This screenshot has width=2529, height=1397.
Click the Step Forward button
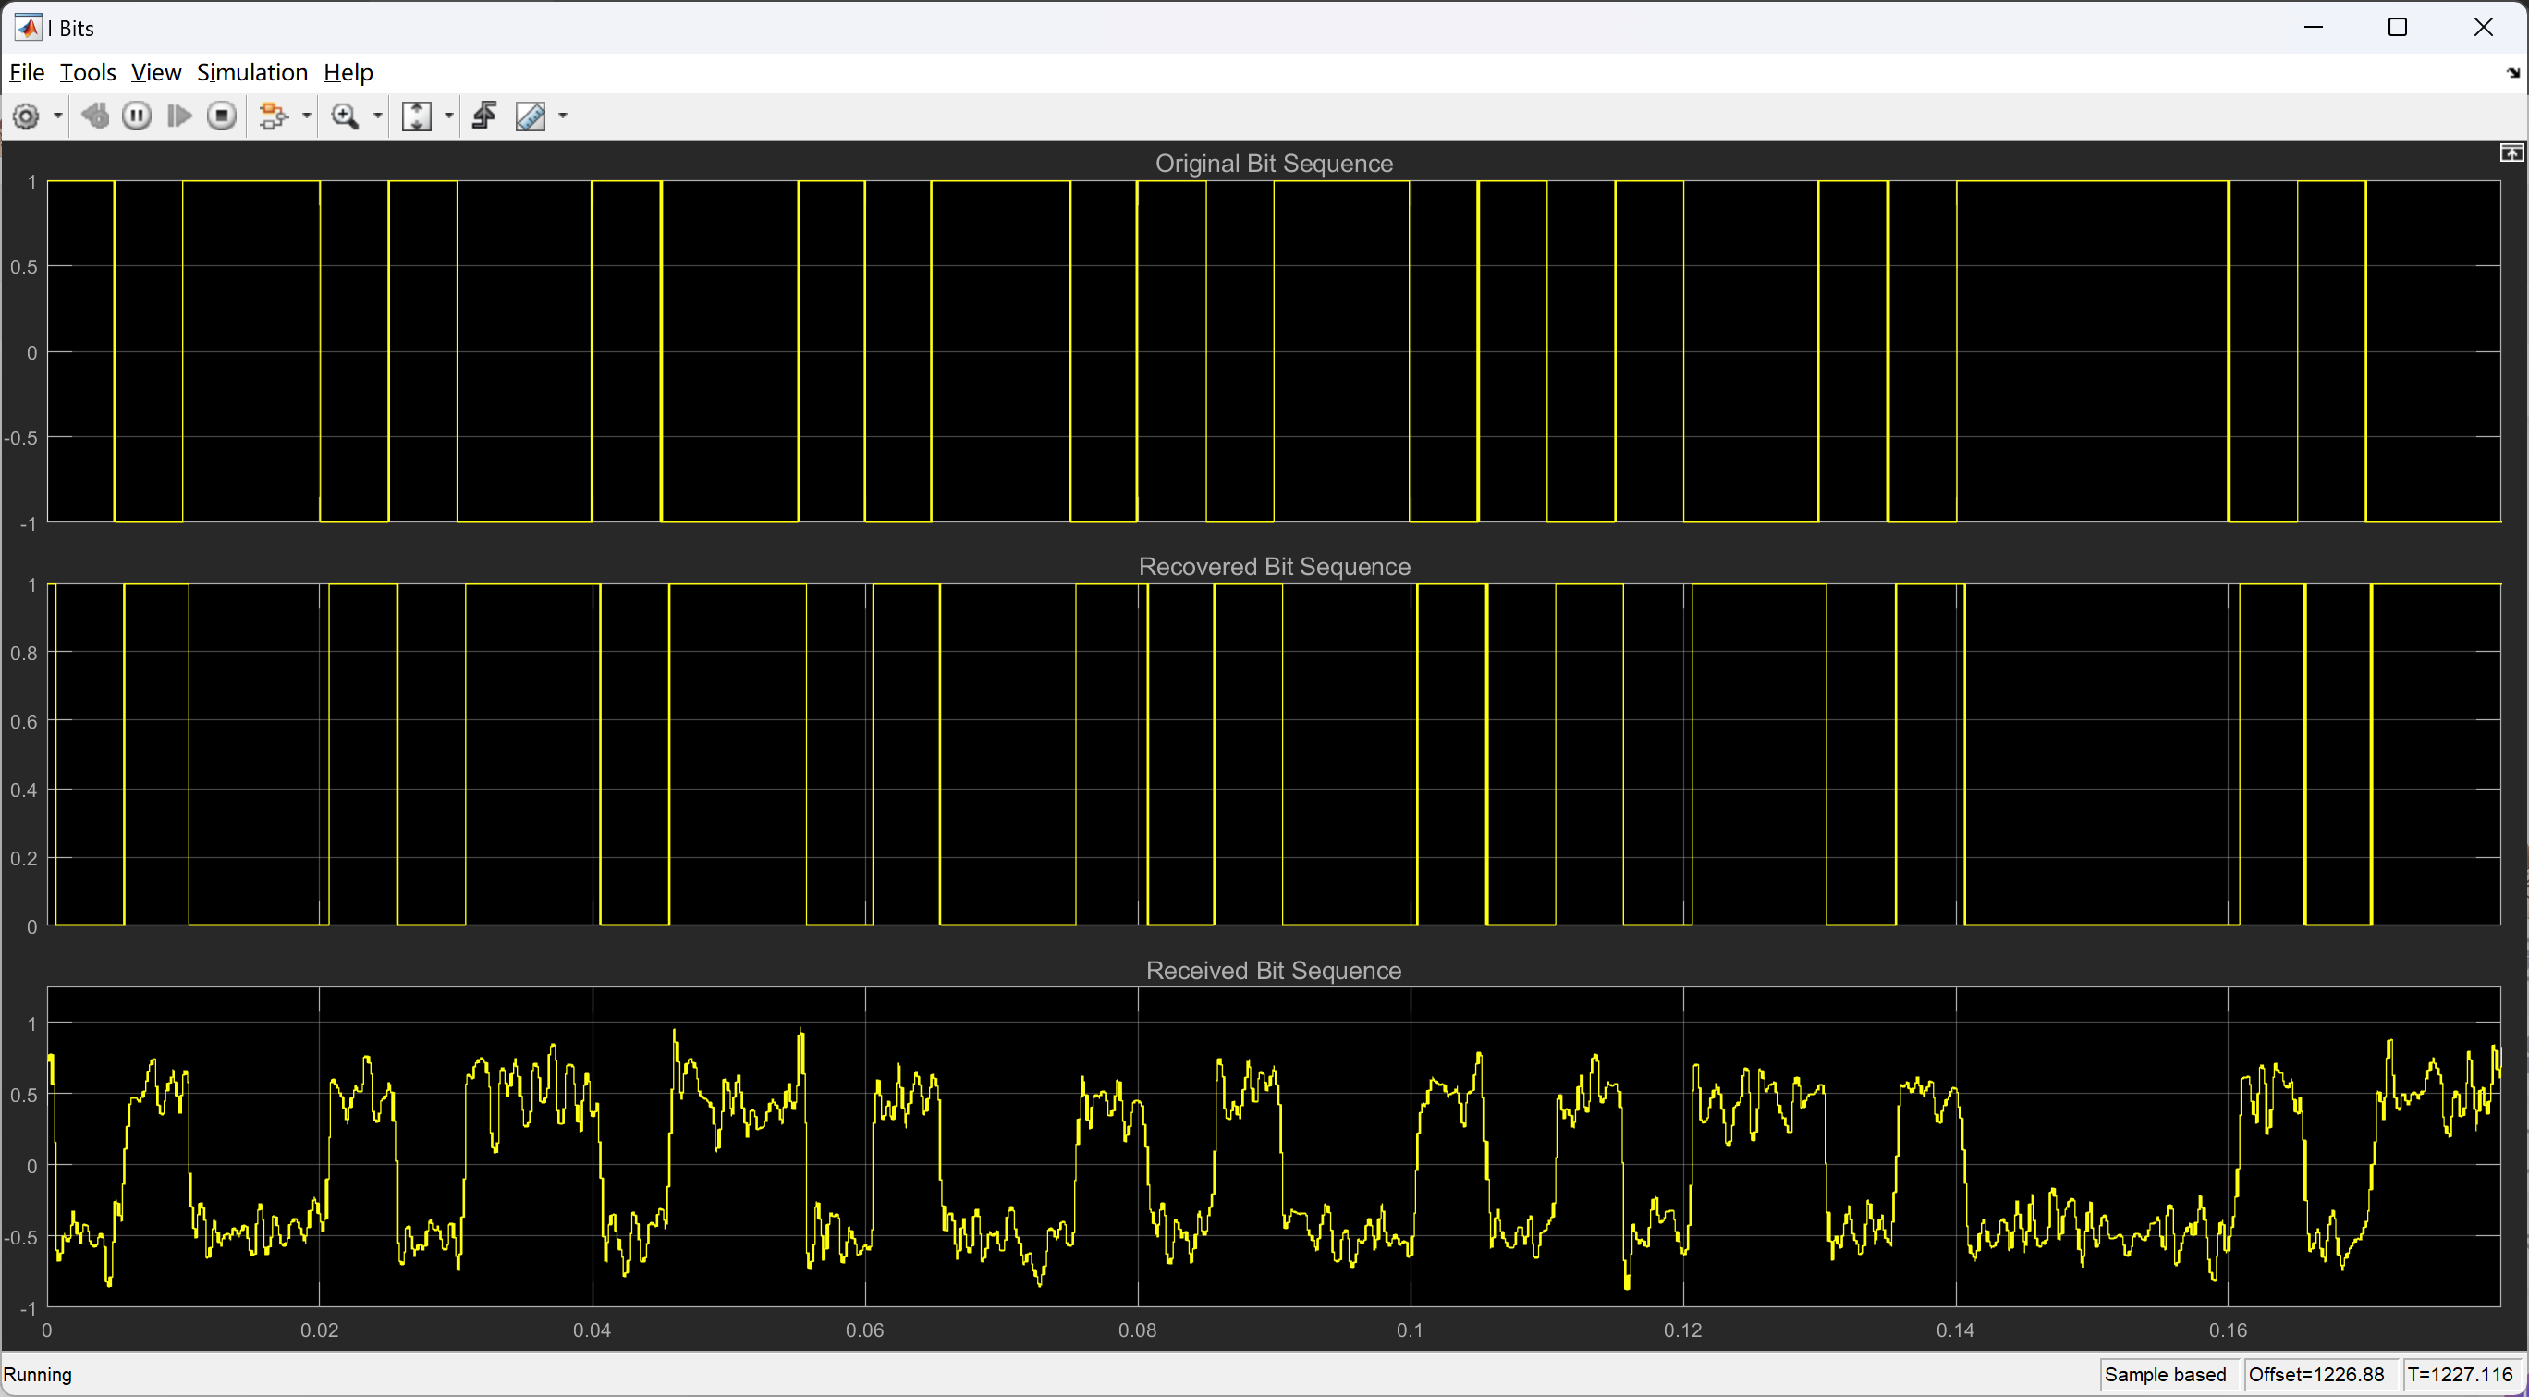pyautogui.click(x=178, y=116)
